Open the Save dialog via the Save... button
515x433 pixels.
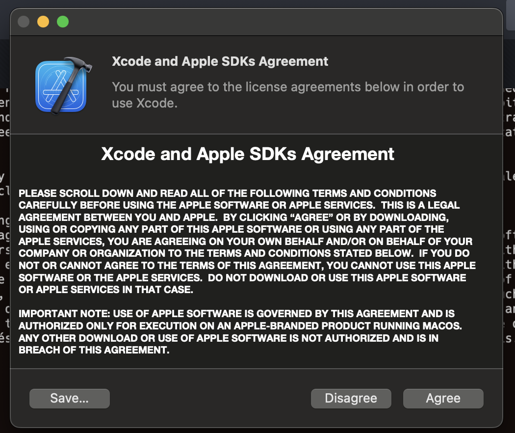point(69,398)
